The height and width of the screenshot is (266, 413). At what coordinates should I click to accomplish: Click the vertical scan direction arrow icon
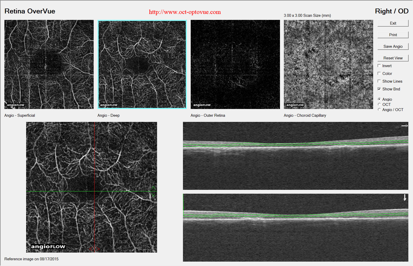coord(405,198)
